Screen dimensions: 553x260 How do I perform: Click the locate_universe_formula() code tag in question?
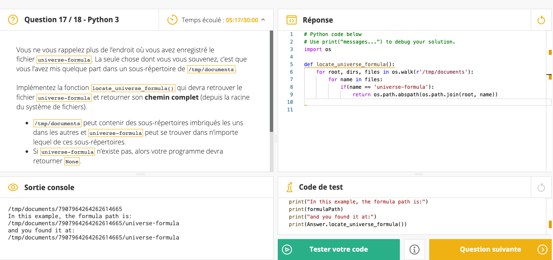point(133,88)
